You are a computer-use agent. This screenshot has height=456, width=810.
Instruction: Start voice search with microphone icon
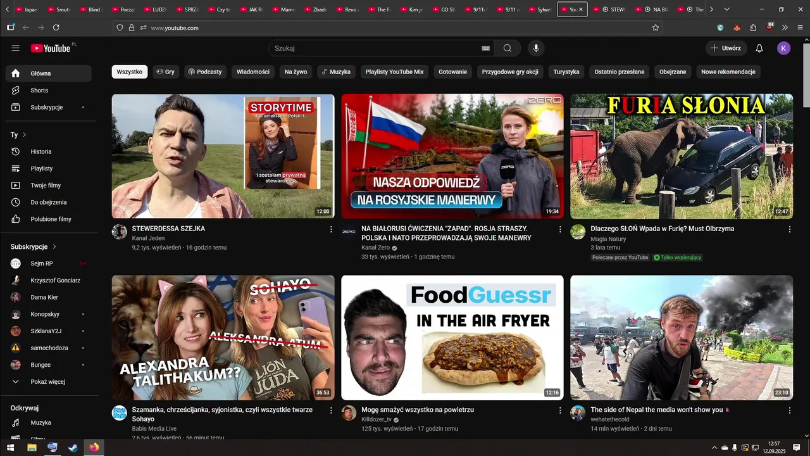tap(536, 48)
